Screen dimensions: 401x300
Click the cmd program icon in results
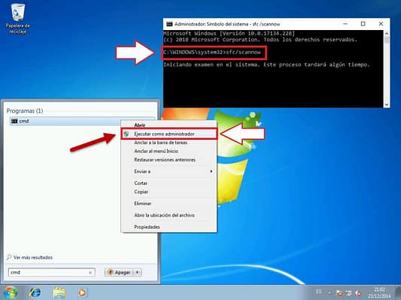click(14, 121)
